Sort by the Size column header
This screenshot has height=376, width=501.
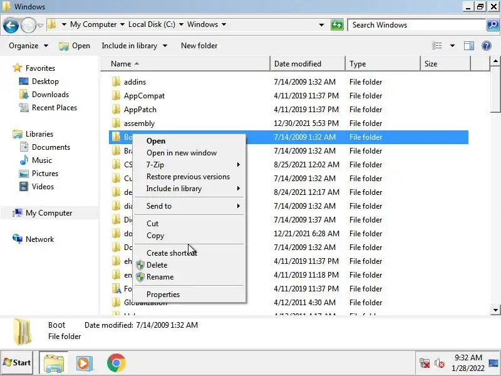point(445,64)
